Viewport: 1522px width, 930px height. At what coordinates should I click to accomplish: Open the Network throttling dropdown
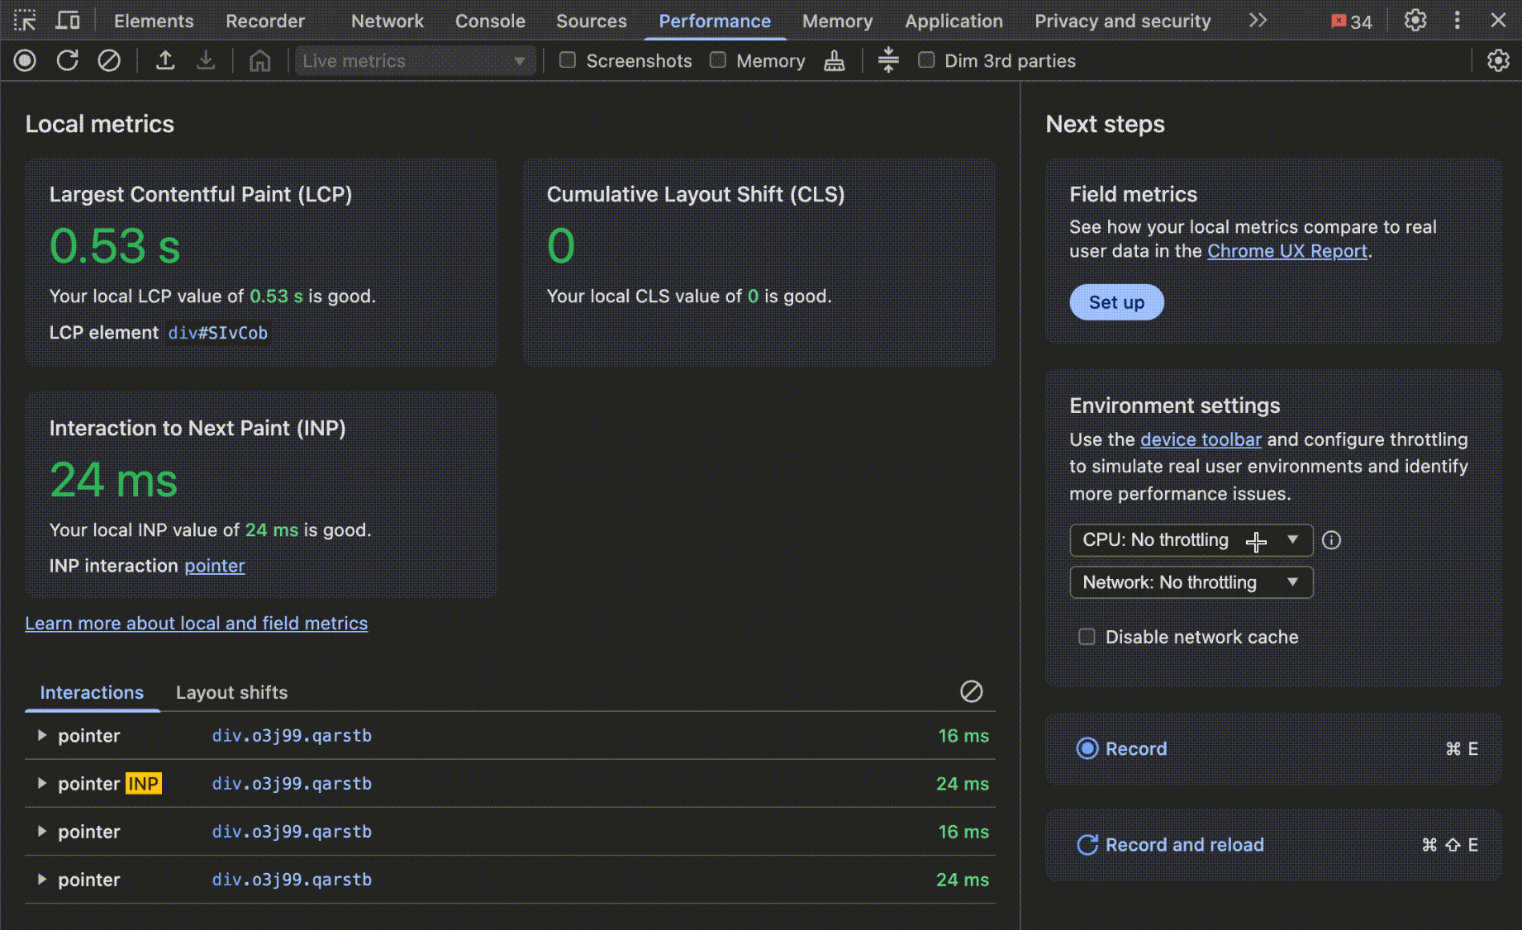[1191, 582]
